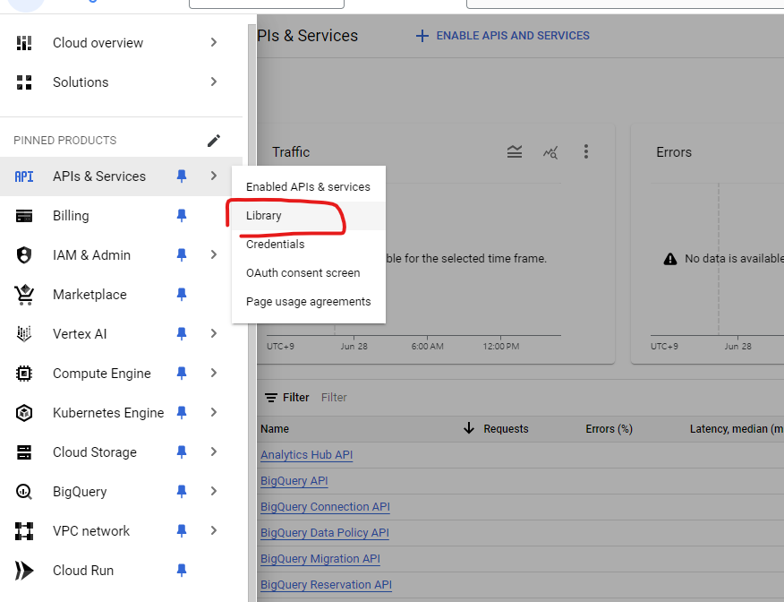Open the BigQuery Data Policy API link
The width and height of the screenshot is (784, 602).
pyautogui.click(x=325, y=533)
